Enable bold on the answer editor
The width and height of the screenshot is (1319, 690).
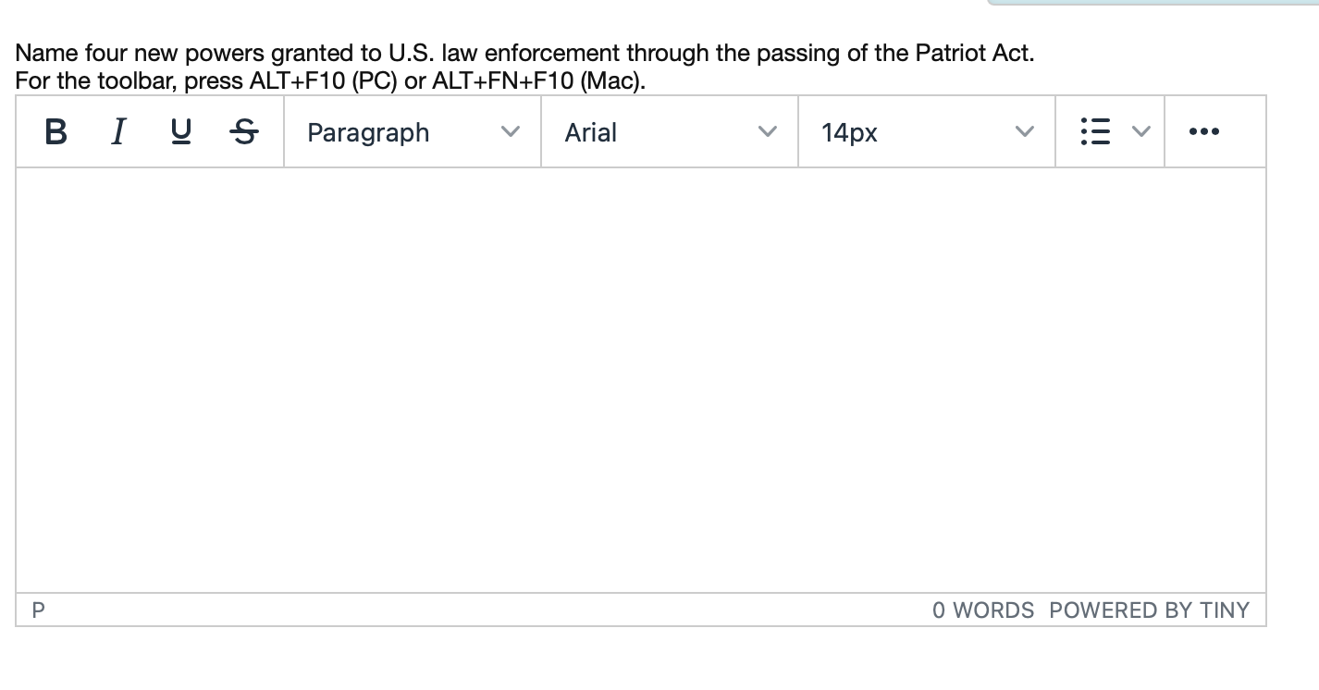pos(55,131)
